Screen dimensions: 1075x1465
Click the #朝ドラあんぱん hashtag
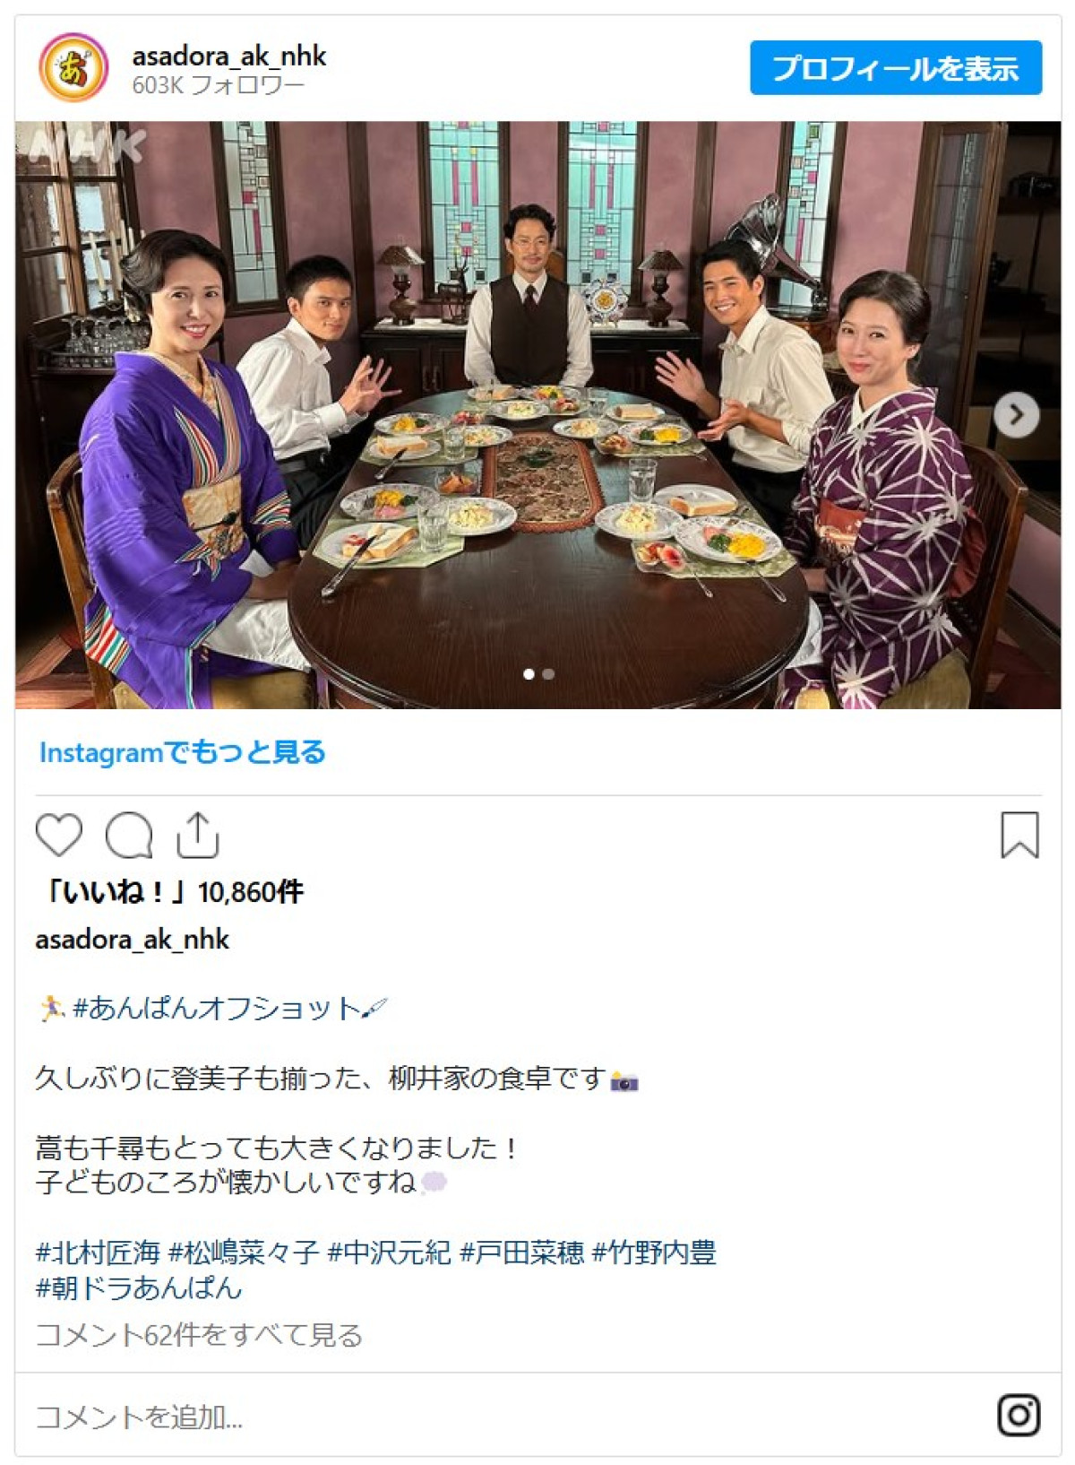pos(139,1287)
